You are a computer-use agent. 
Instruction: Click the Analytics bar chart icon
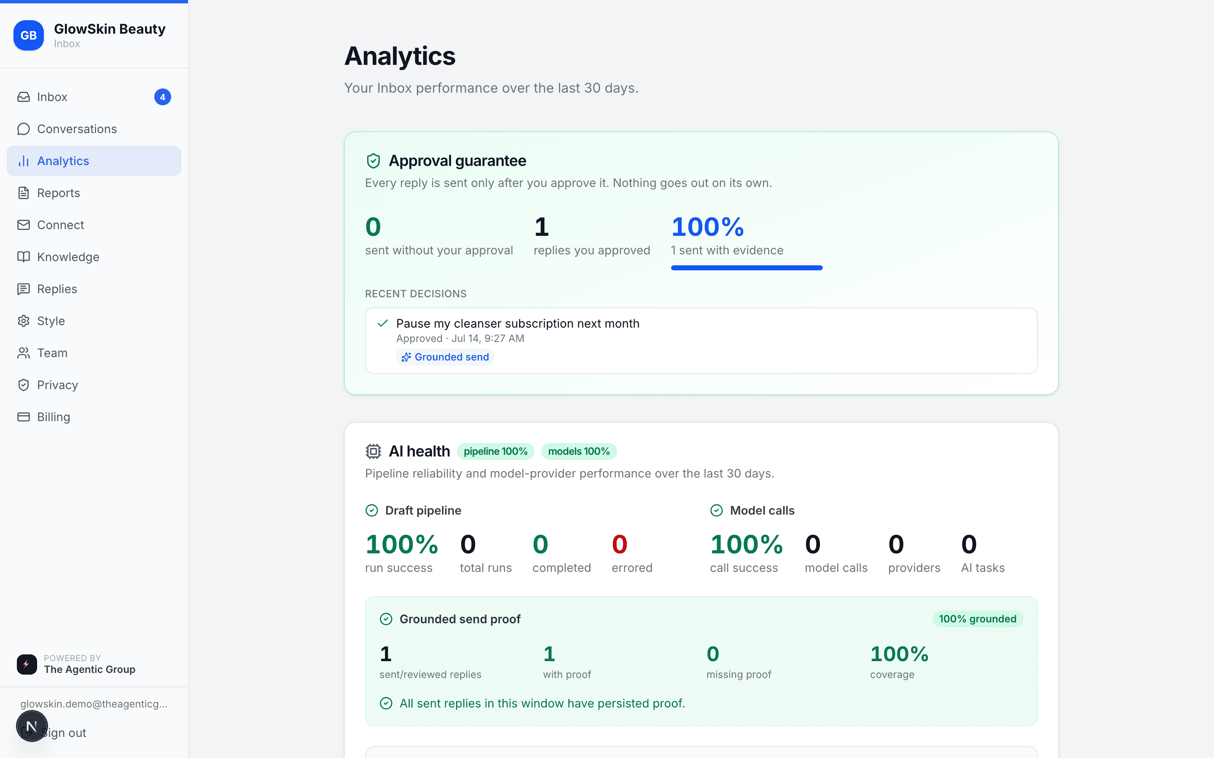[24, 161]
